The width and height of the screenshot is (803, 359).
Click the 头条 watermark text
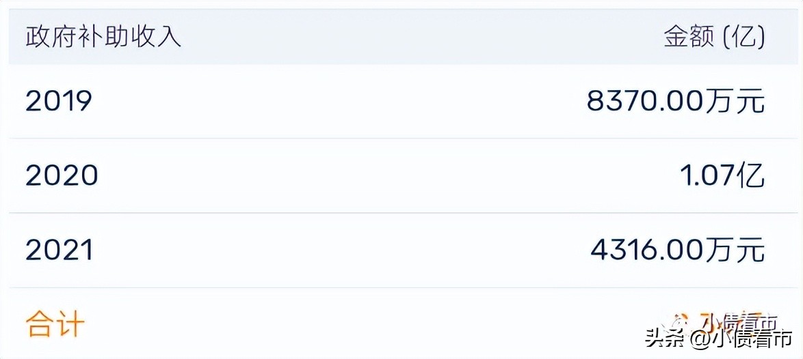pos(663,339)
